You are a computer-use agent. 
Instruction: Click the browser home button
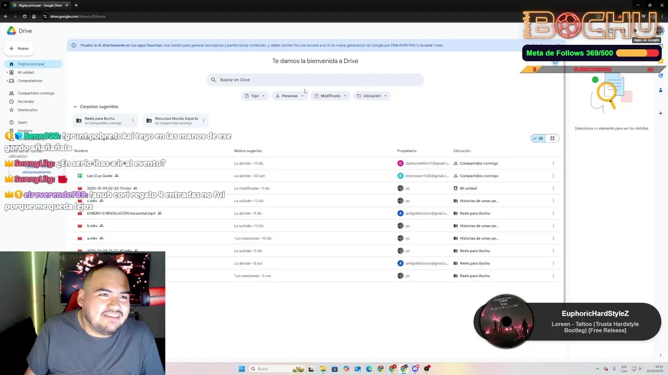tap(34, 16)
